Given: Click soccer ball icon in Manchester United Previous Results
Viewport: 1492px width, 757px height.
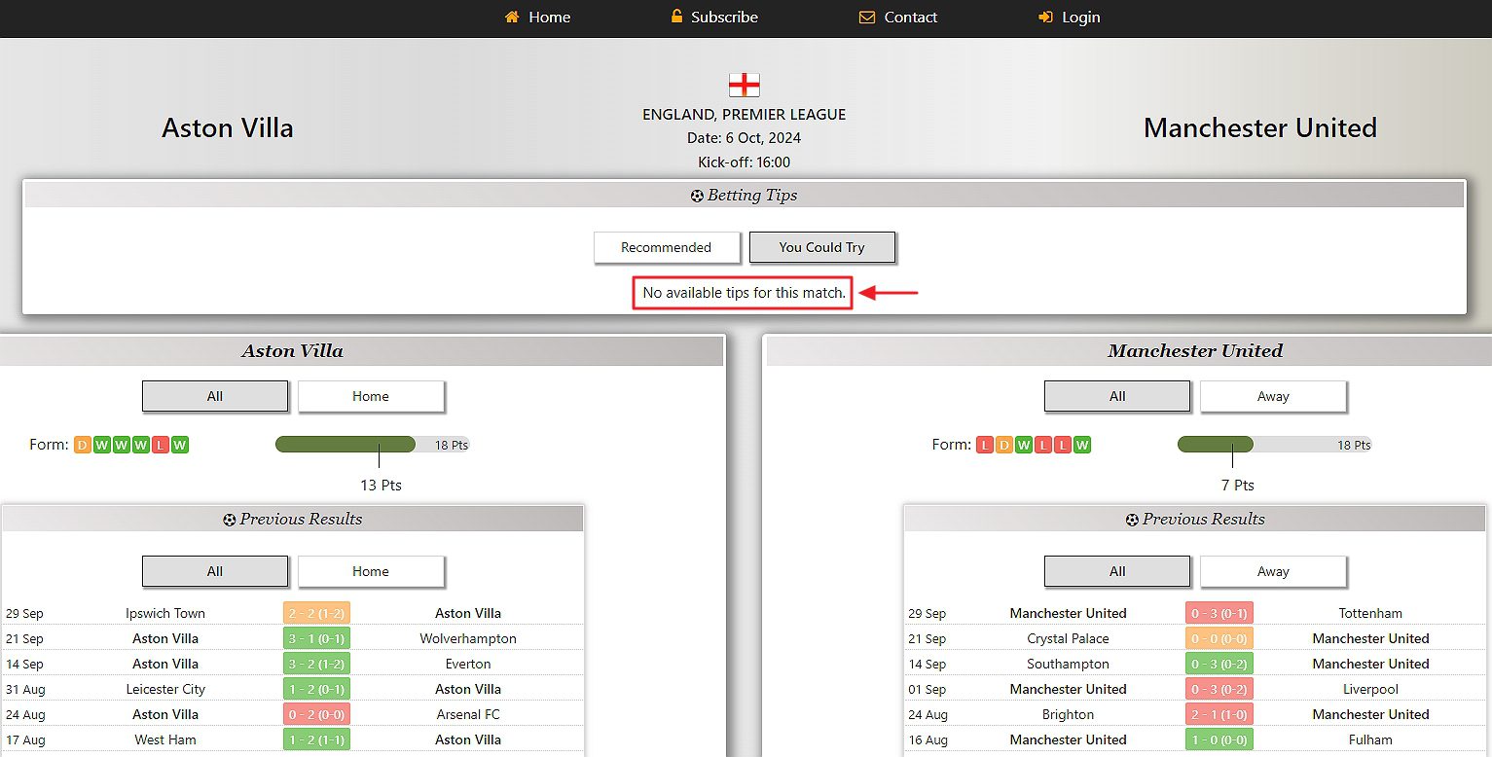Looking at the screenshot, I should tap(1132, 520).
